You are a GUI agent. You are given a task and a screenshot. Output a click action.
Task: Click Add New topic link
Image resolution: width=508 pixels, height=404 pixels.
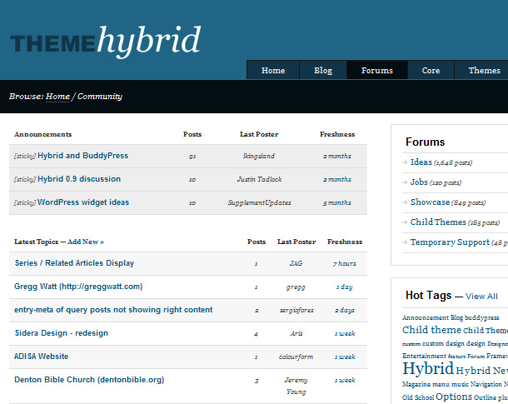coord(86,242)
